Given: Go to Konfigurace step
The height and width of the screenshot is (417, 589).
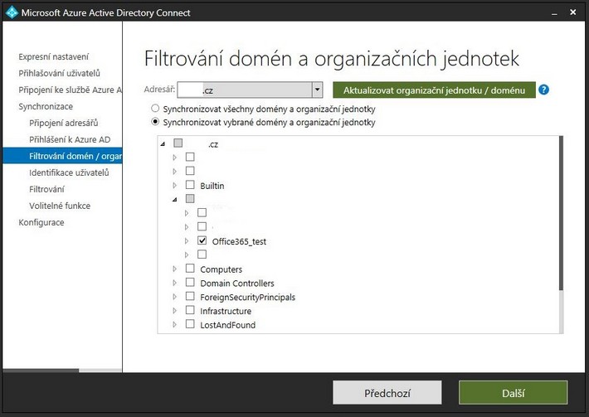Looking at the screenshot, I should [41, 222].
